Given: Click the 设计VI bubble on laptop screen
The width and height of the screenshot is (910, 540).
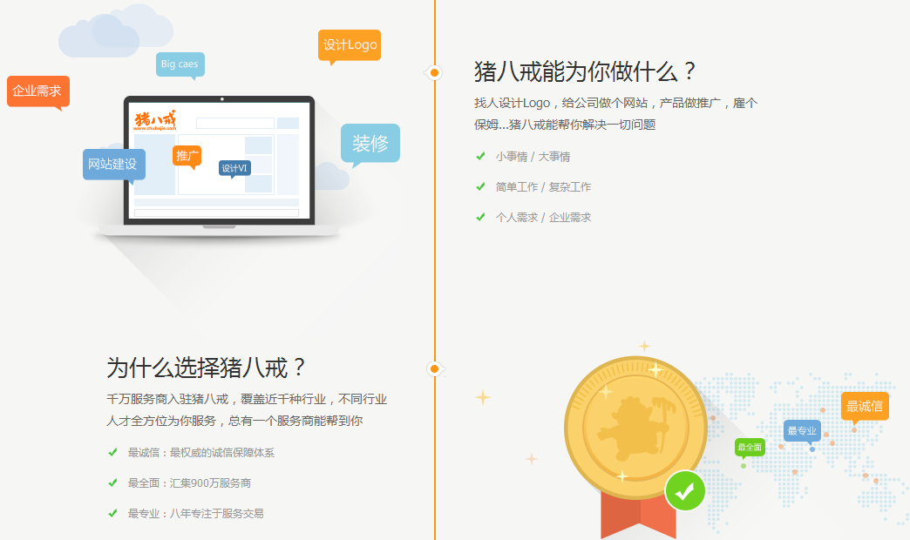Looking at the screenshot, I should [x=234, y=168].
